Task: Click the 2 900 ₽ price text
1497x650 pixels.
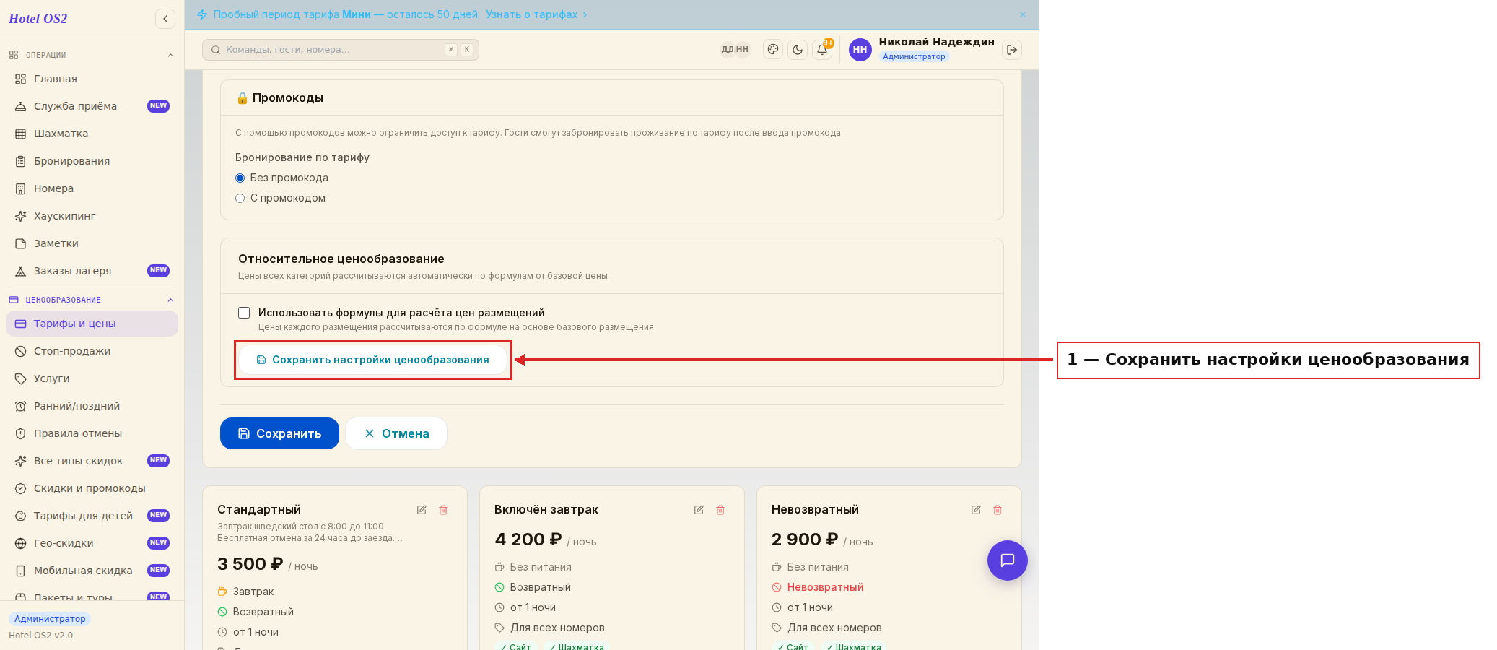Action: pos(805,539)
